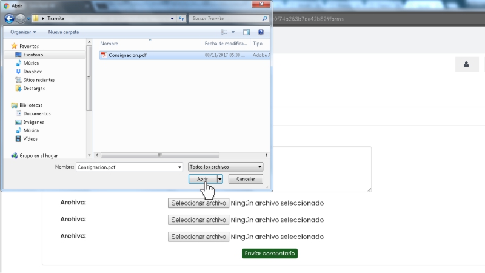Click the change view icon
This screenshot has width=485, height=273.
point(224,32)
